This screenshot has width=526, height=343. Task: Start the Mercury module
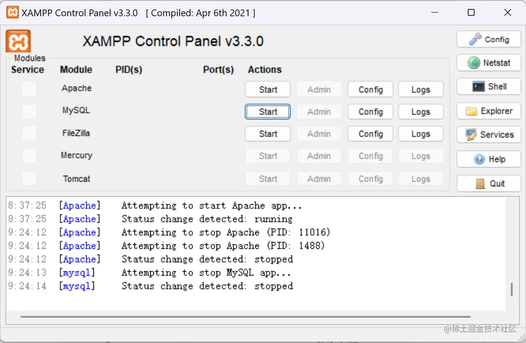point(268,156)
